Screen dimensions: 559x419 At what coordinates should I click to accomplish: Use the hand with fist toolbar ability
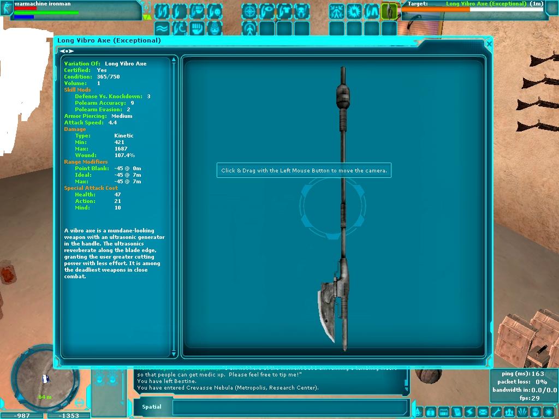pyautogui.click(x=197, y=11)
